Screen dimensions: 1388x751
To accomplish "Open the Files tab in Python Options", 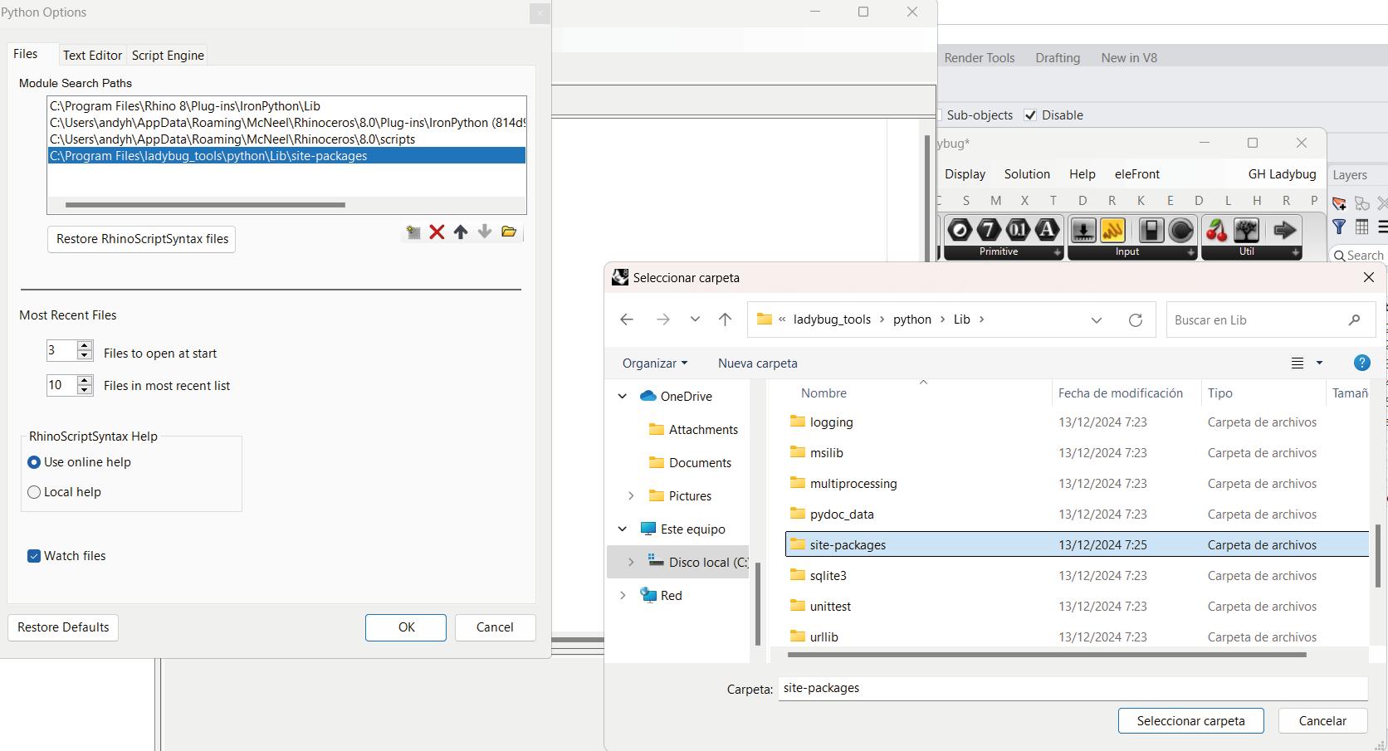I will click(26, 54).
